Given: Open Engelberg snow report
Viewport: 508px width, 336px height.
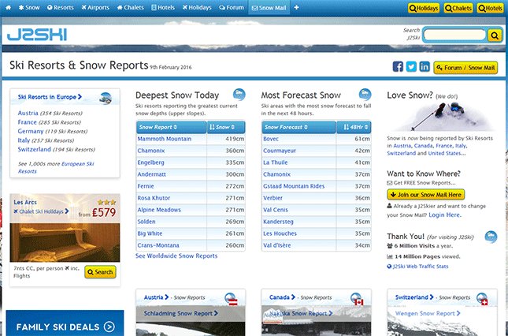Looking at the screenshot, I should pos(150,162).
